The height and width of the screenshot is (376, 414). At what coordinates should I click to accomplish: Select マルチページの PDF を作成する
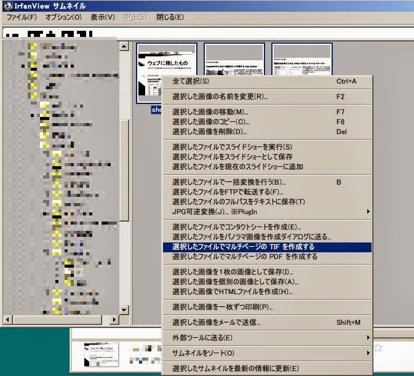coord(267,257)
